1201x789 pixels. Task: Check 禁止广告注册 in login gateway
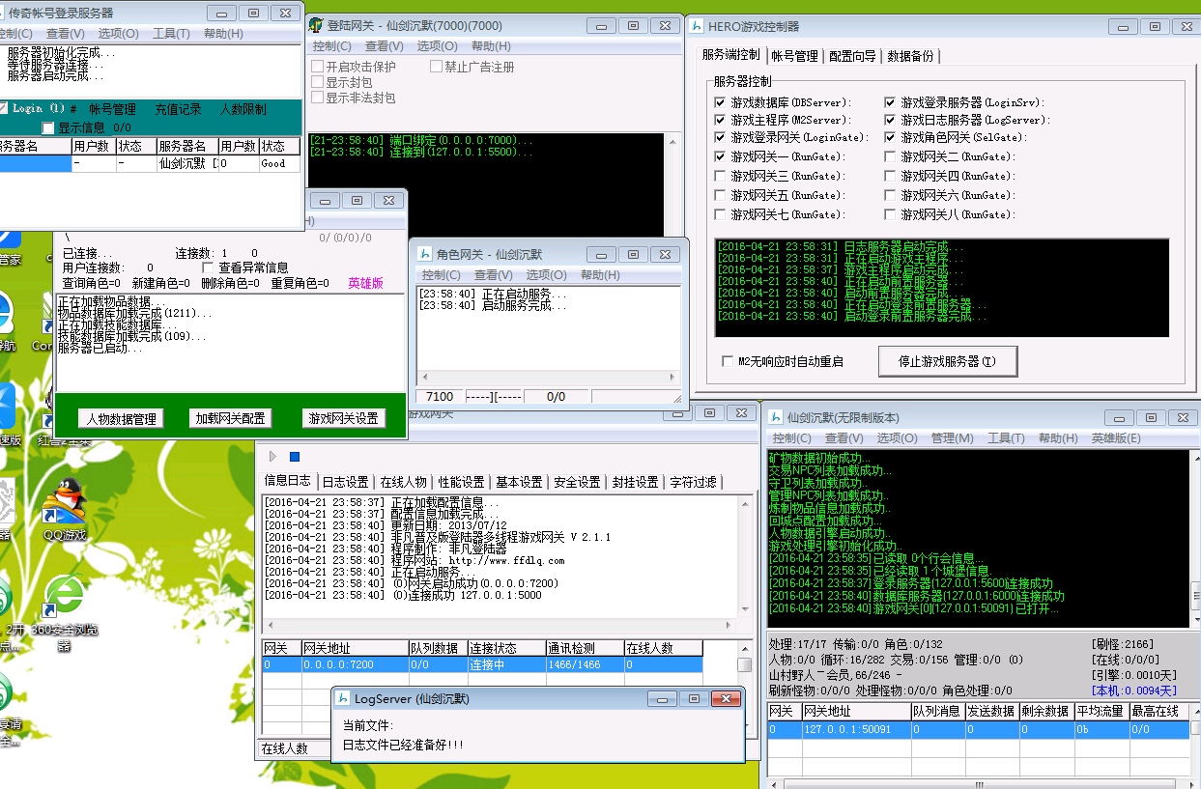[x=436, y=67]
